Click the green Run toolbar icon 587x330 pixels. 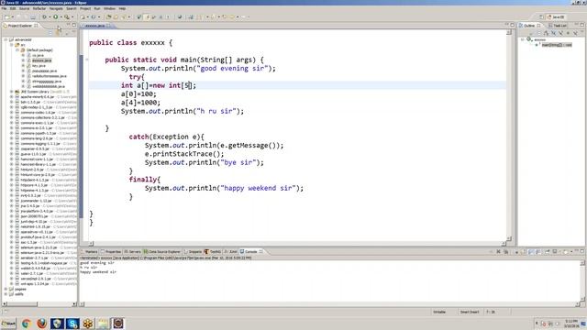(x=55, y=16)
